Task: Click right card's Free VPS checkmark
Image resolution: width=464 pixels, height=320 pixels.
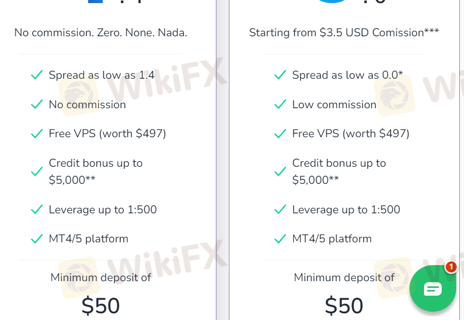Action: [280, 134]
